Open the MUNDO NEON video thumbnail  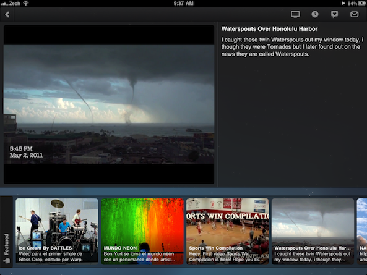[142, 231]
